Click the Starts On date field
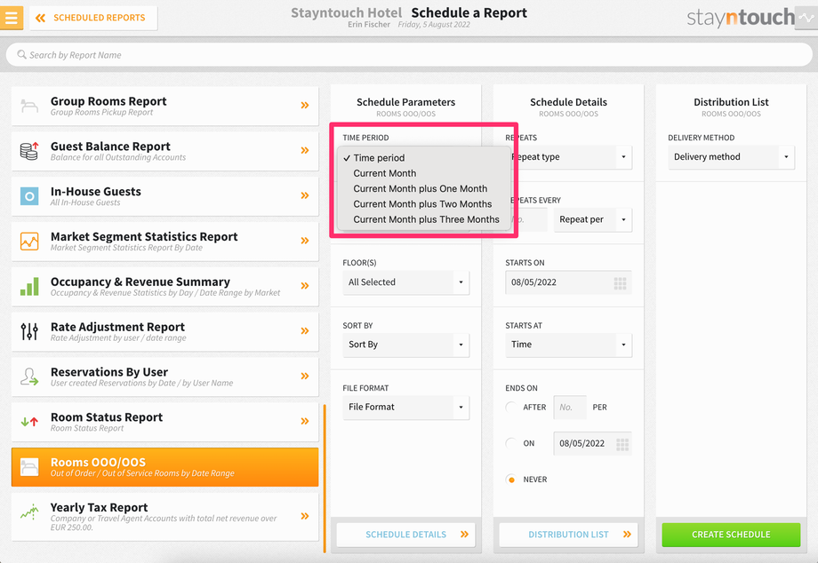 (568, 282)
